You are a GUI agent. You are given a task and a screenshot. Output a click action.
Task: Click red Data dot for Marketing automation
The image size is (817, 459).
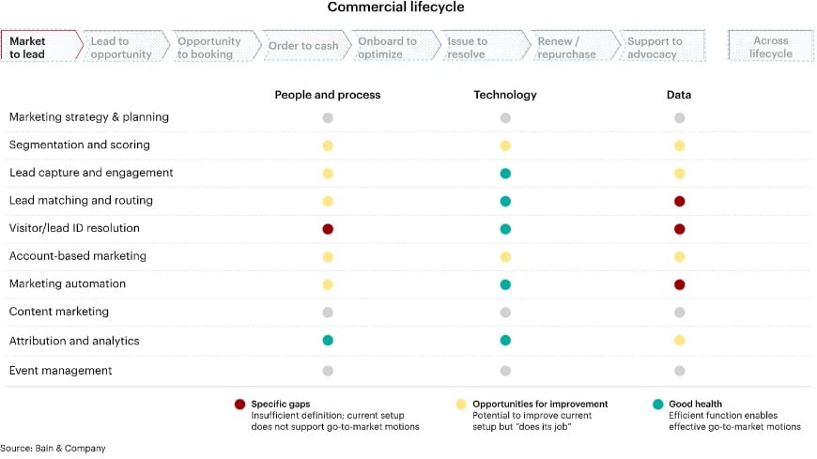[679, 284]
